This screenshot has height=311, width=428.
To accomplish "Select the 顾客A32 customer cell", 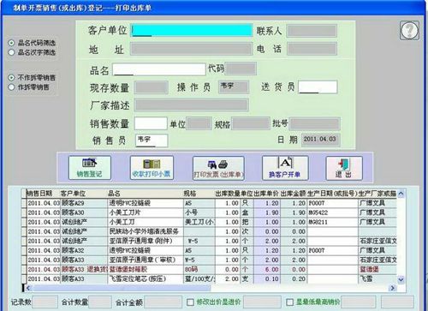I will click(84, 250).
